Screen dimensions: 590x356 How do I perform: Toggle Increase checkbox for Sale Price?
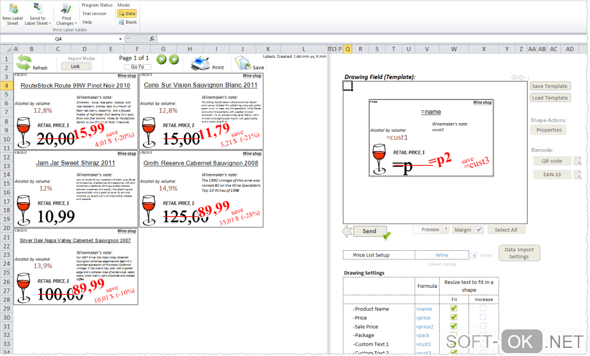click(x=483, y=326)
